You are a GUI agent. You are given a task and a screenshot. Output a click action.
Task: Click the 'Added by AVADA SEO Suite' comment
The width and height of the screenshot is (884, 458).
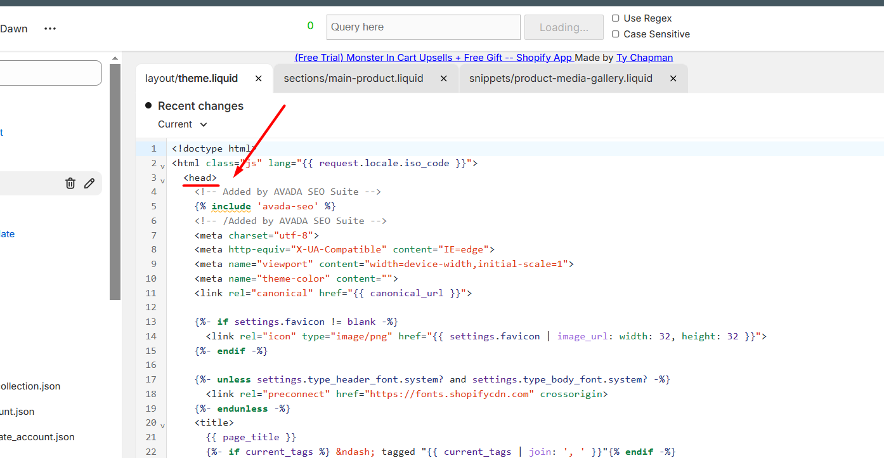(x=288, y=192)
